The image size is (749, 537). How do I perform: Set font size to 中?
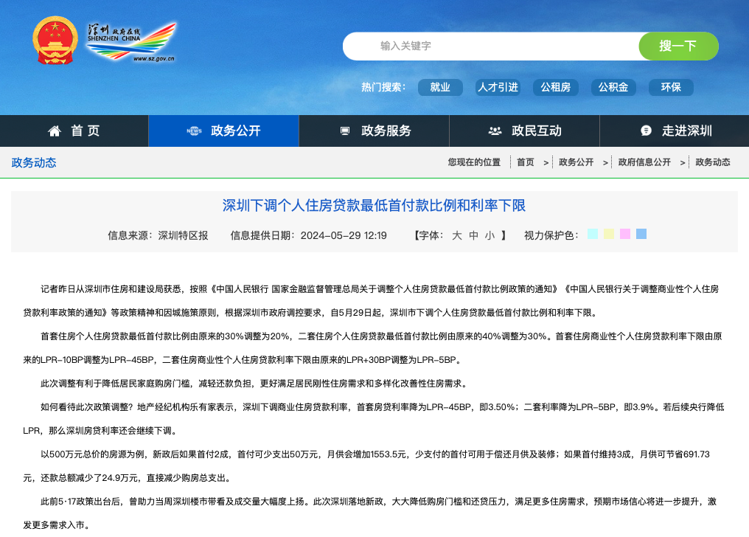(473, 235)
